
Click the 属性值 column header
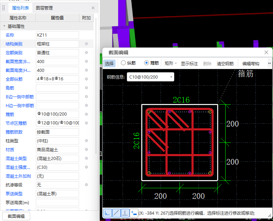pos(57,18)
